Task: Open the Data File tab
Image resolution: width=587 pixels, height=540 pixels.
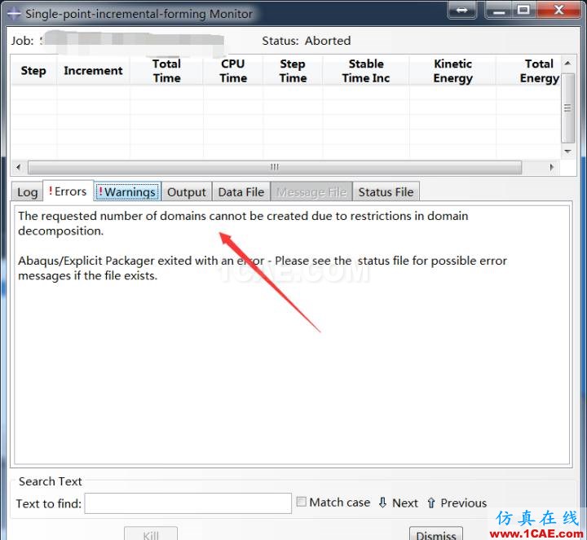Action: tap(241, 192)
